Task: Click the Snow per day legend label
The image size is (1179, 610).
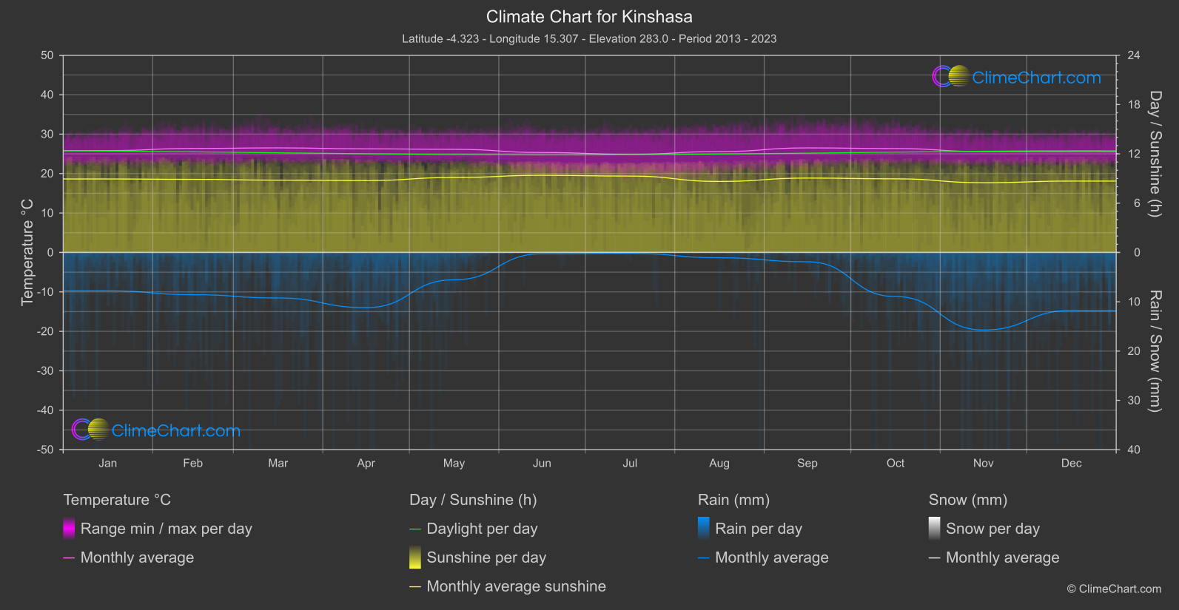Action: coord(993,529)
